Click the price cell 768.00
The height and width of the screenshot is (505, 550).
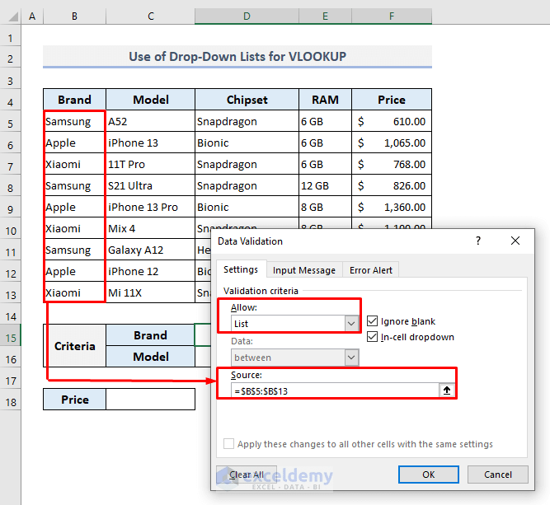tap(392, 164)
